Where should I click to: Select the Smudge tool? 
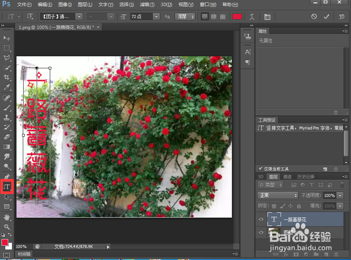[x=7, y=157]
